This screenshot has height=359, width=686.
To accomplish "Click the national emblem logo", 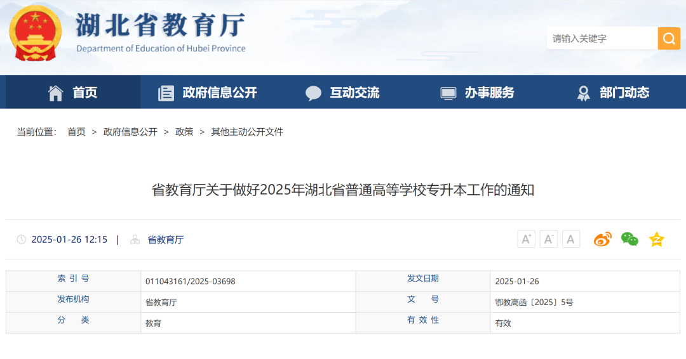I will click(36, 33).
